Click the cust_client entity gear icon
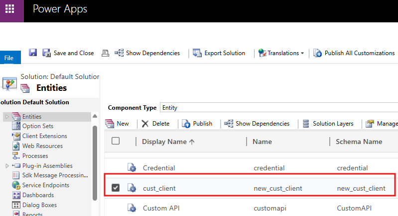398x216 pixels. click(x=132, y=188)
